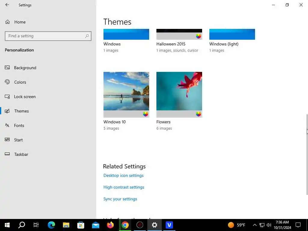Open the Windows Start menu

7,225
